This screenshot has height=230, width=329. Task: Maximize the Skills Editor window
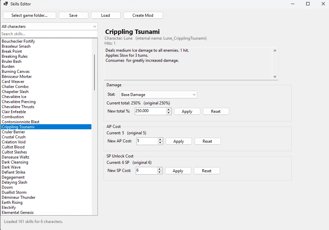[308, 4]
